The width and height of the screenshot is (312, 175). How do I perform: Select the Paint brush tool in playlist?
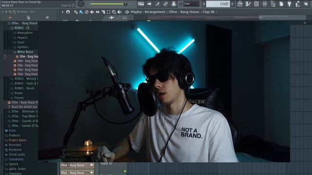pyautogui.click(x=81, y=12)
